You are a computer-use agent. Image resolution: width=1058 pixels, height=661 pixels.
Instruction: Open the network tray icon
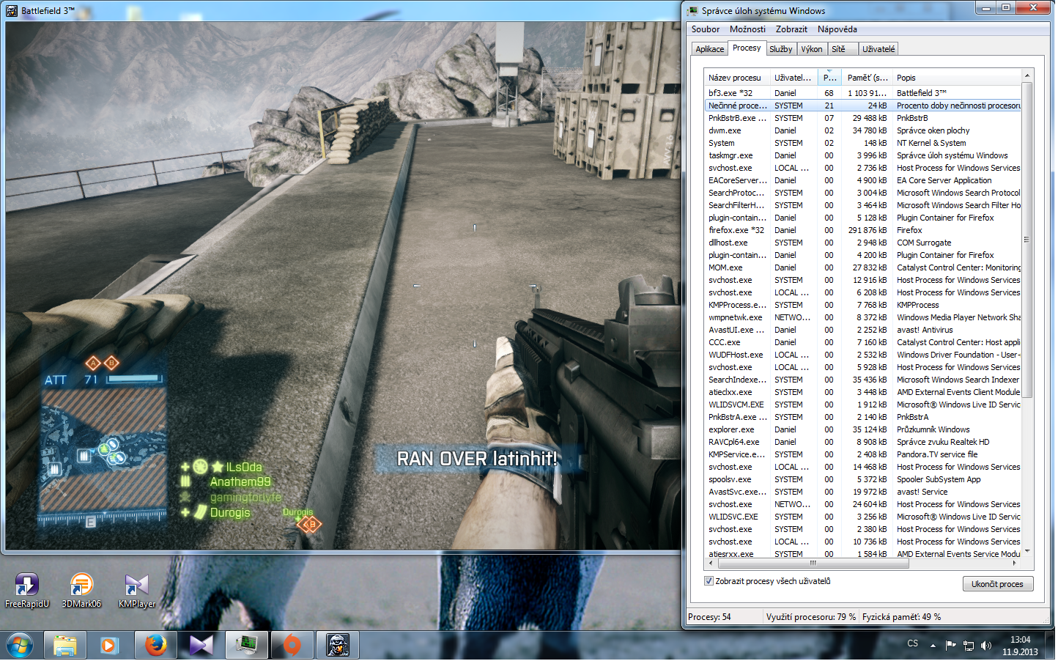click(969, 646)
